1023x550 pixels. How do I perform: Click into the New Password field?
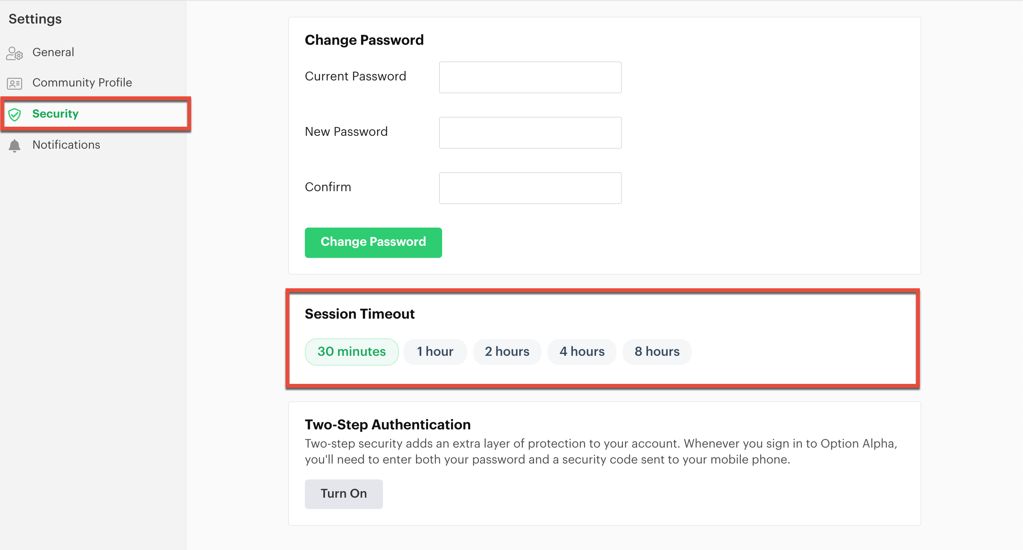pos(530,133)
